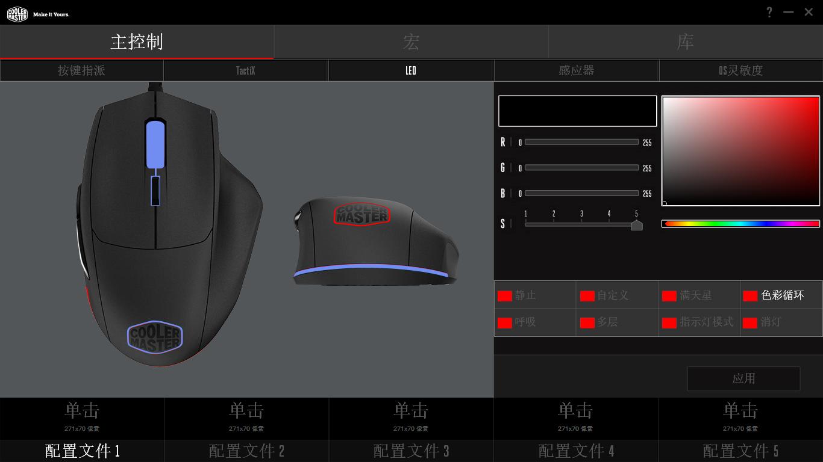Image resolution: width=823 pixels, height=462 pixels.
Task: Open the 库 library tab
Action: point(686,42)
